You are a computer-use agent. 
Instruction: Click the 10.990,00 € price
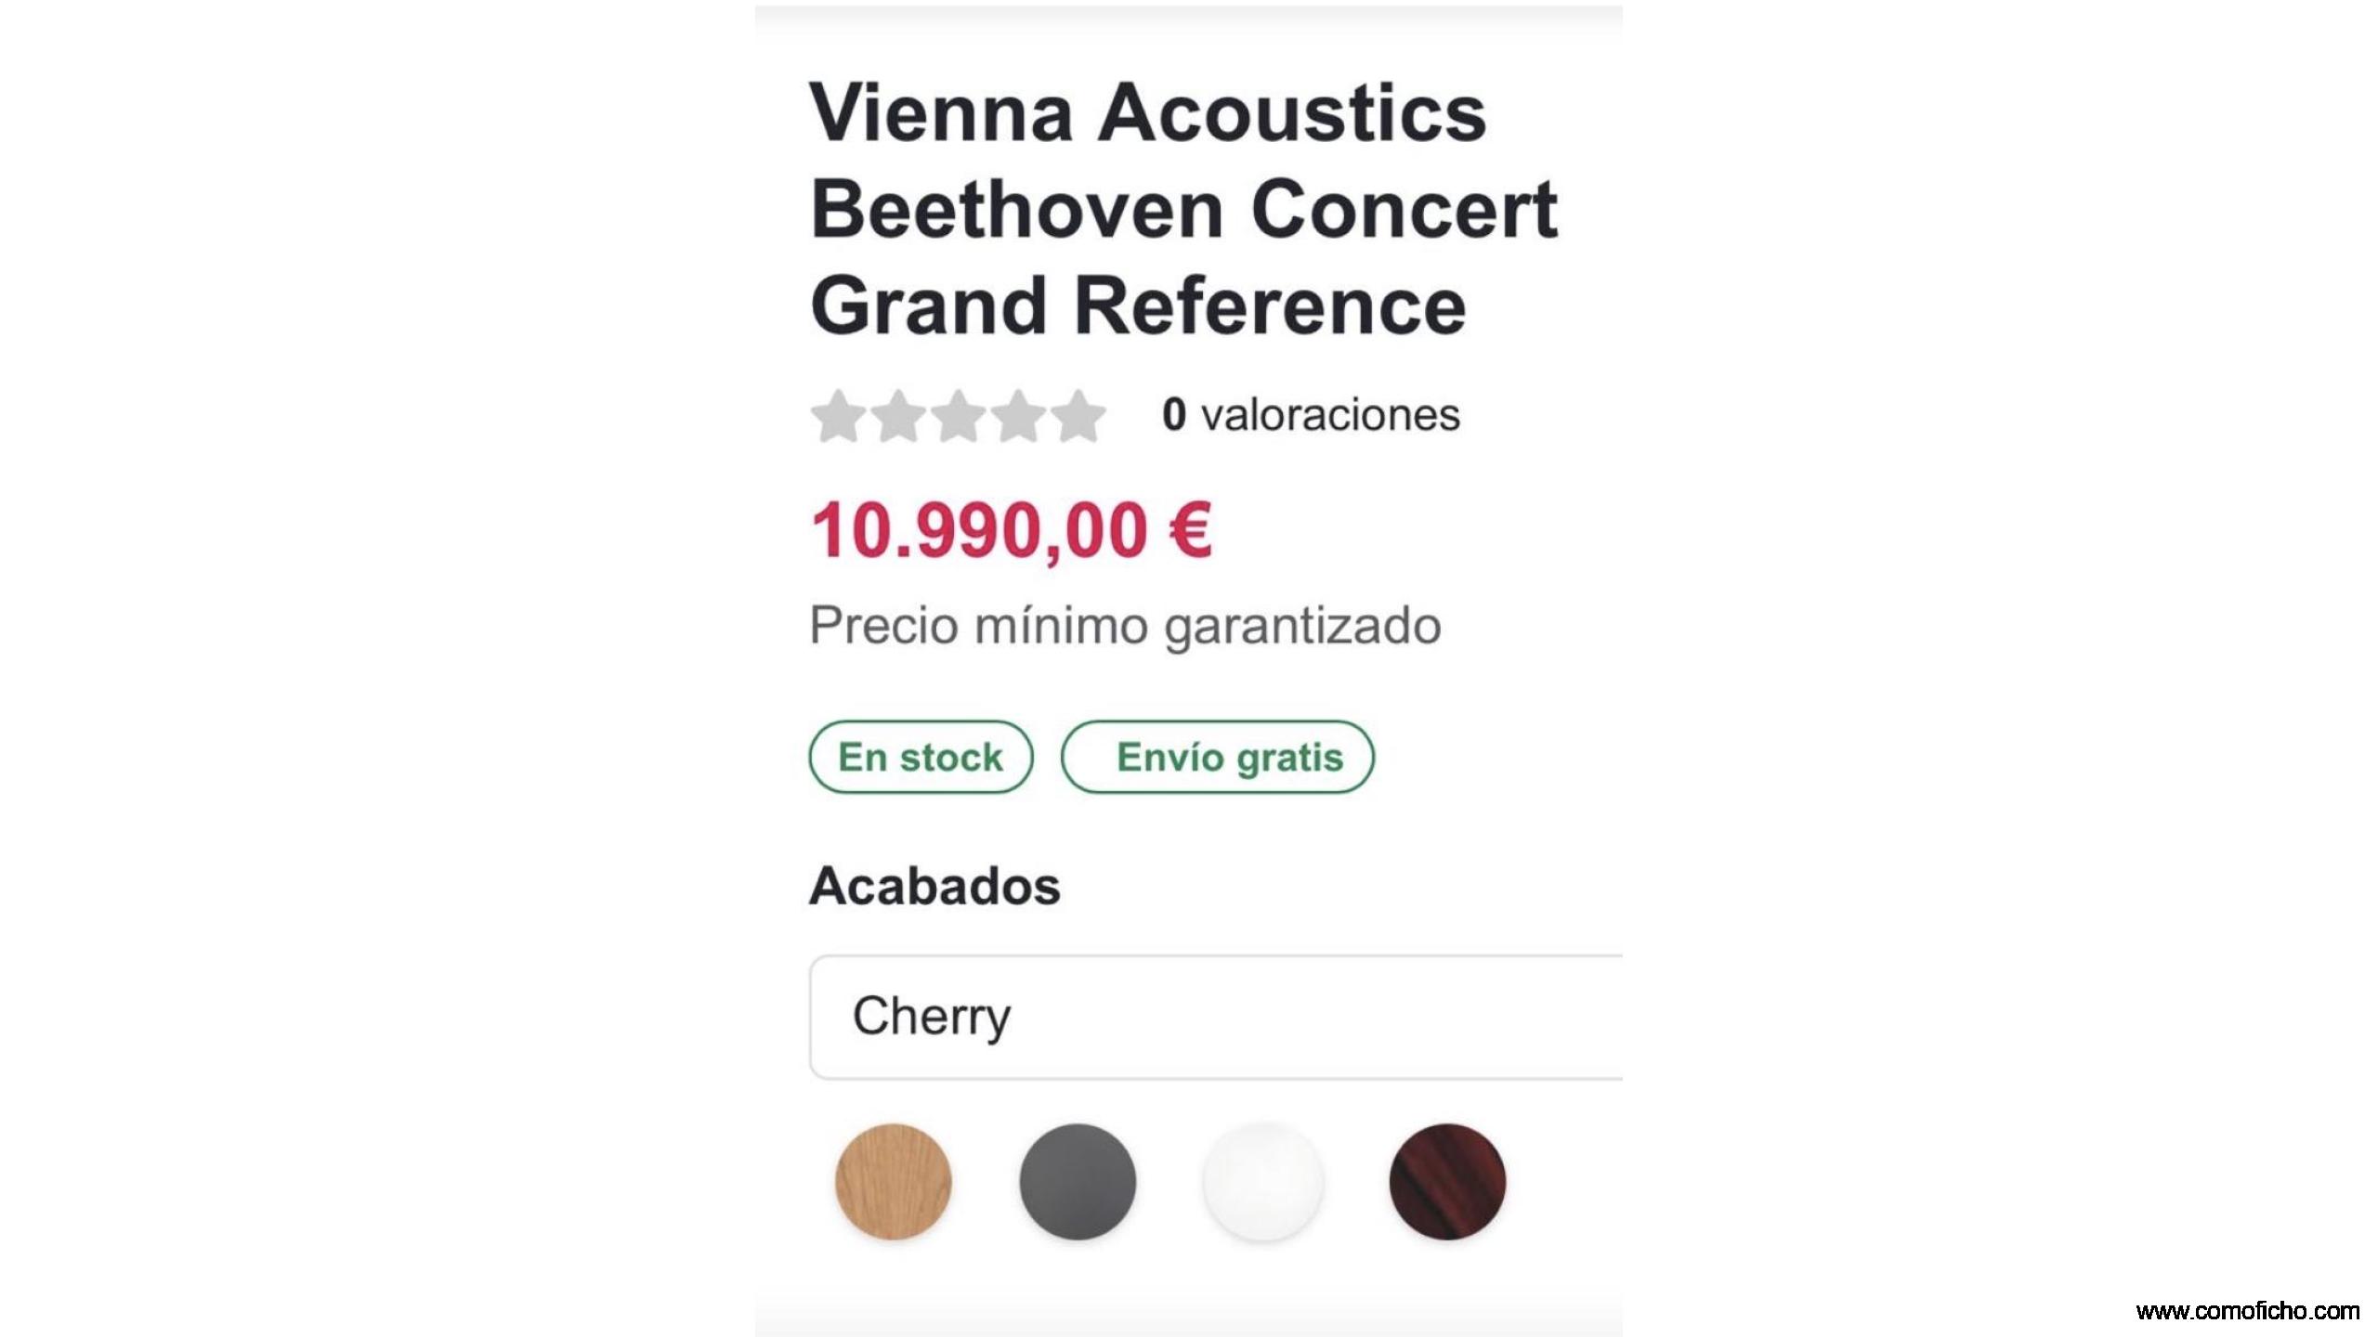point(1011,530)
